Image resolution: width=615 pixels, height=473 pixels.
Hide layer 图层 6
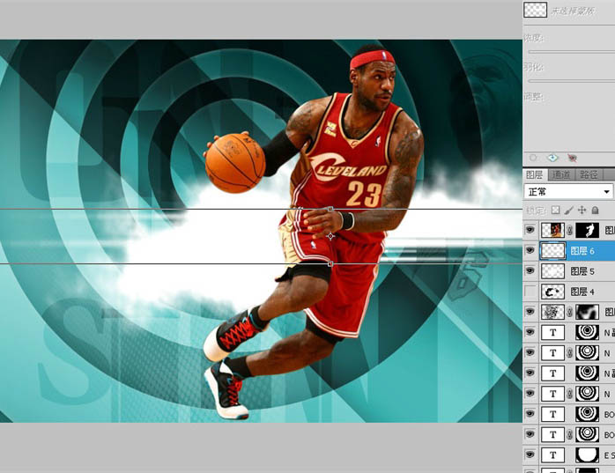point(530,250)
